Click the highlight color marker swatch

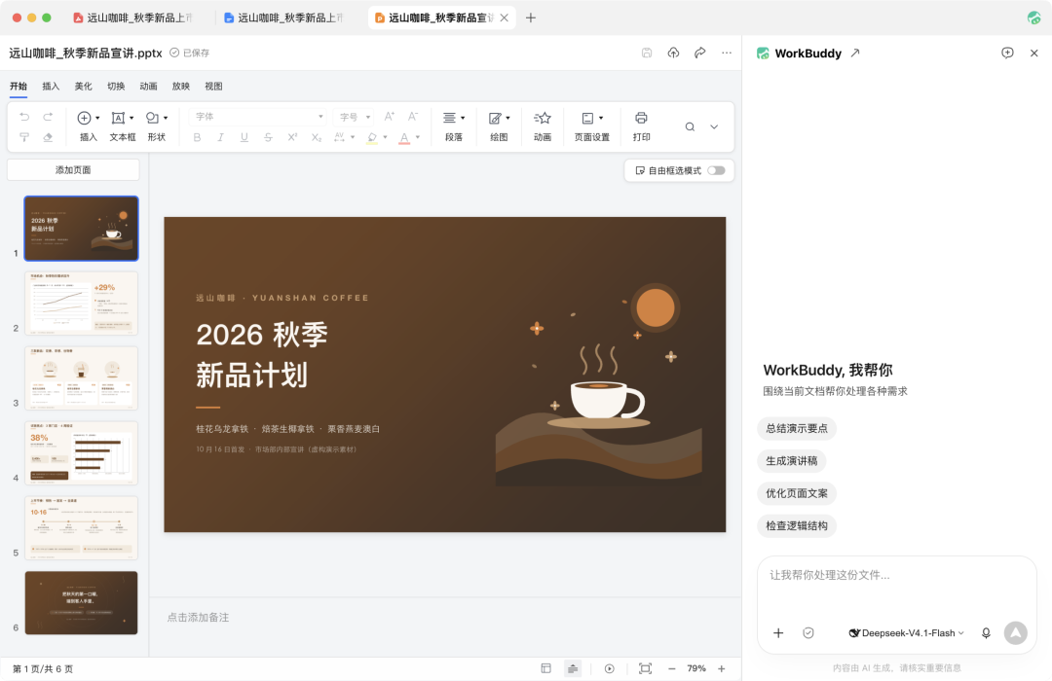(x=372, y=137)
